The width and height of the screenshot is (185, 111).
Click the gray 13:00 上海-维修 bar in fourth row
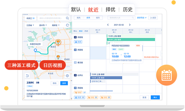(x=114, y=74)
